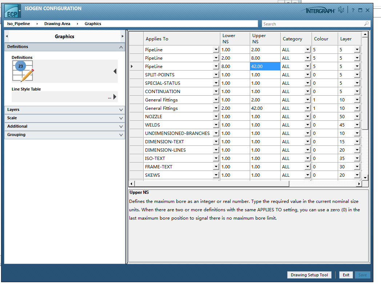This screenshot has height=284, width=381.
Task: Click the Line Style Table expand arrow
Action: [x=115, y=97]
